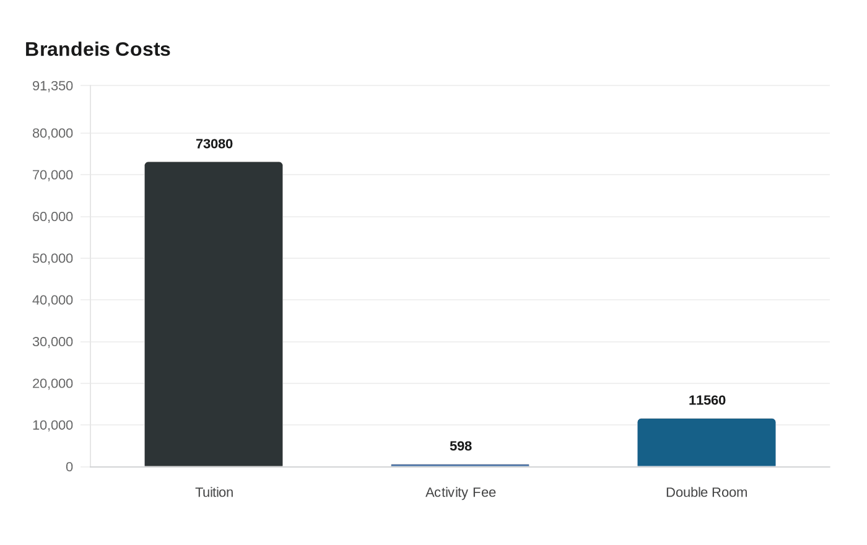Select the 598 data label
Image resolution: width=867 pixels, height=545 pixels.
(x=461, y=446)
